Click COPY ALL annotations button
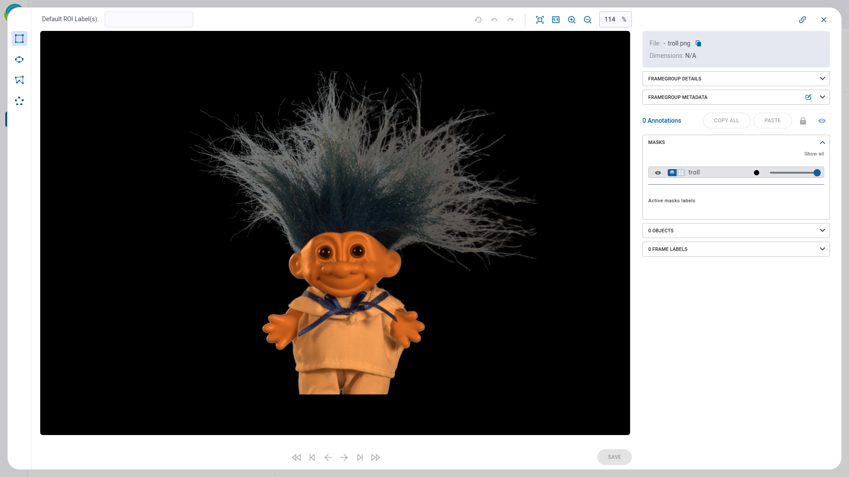 (727, 121)
